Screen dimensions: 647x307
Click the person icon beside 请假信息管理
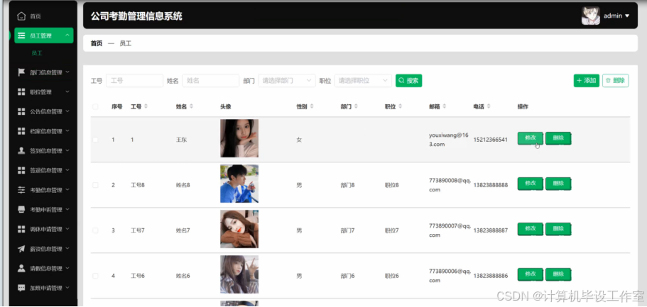(x=21, y=268)
